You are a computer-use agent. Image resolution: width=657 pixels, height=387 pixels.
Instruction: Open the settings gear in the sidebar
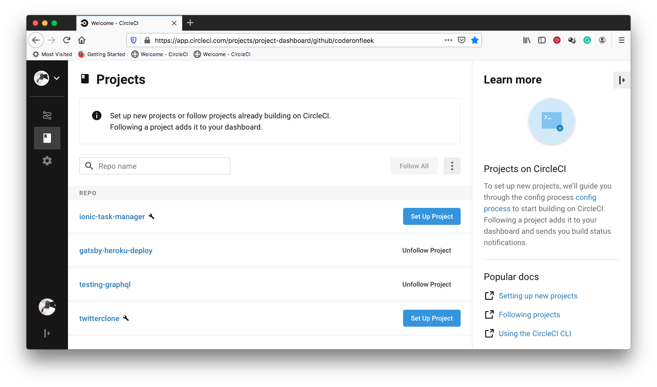tap(47, 161)
